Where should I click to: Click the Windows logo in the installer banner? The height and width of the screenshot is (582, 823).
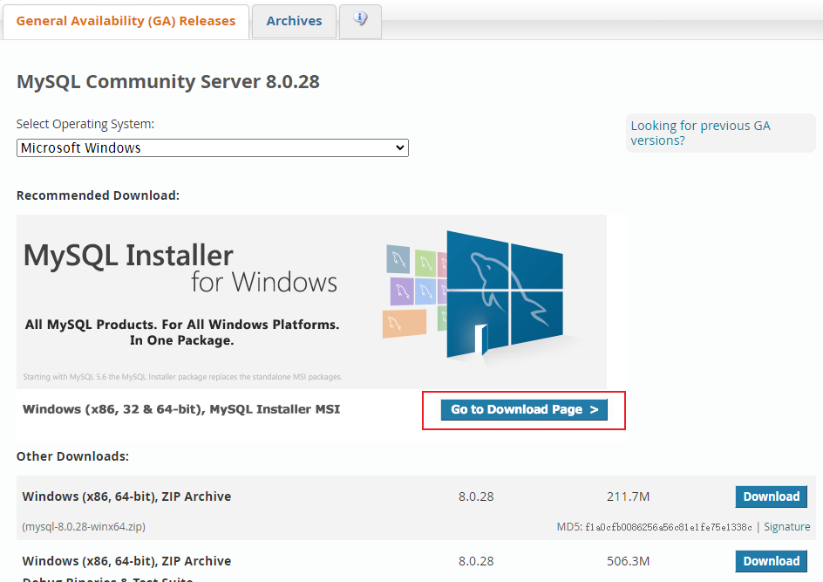coord(505,294)
